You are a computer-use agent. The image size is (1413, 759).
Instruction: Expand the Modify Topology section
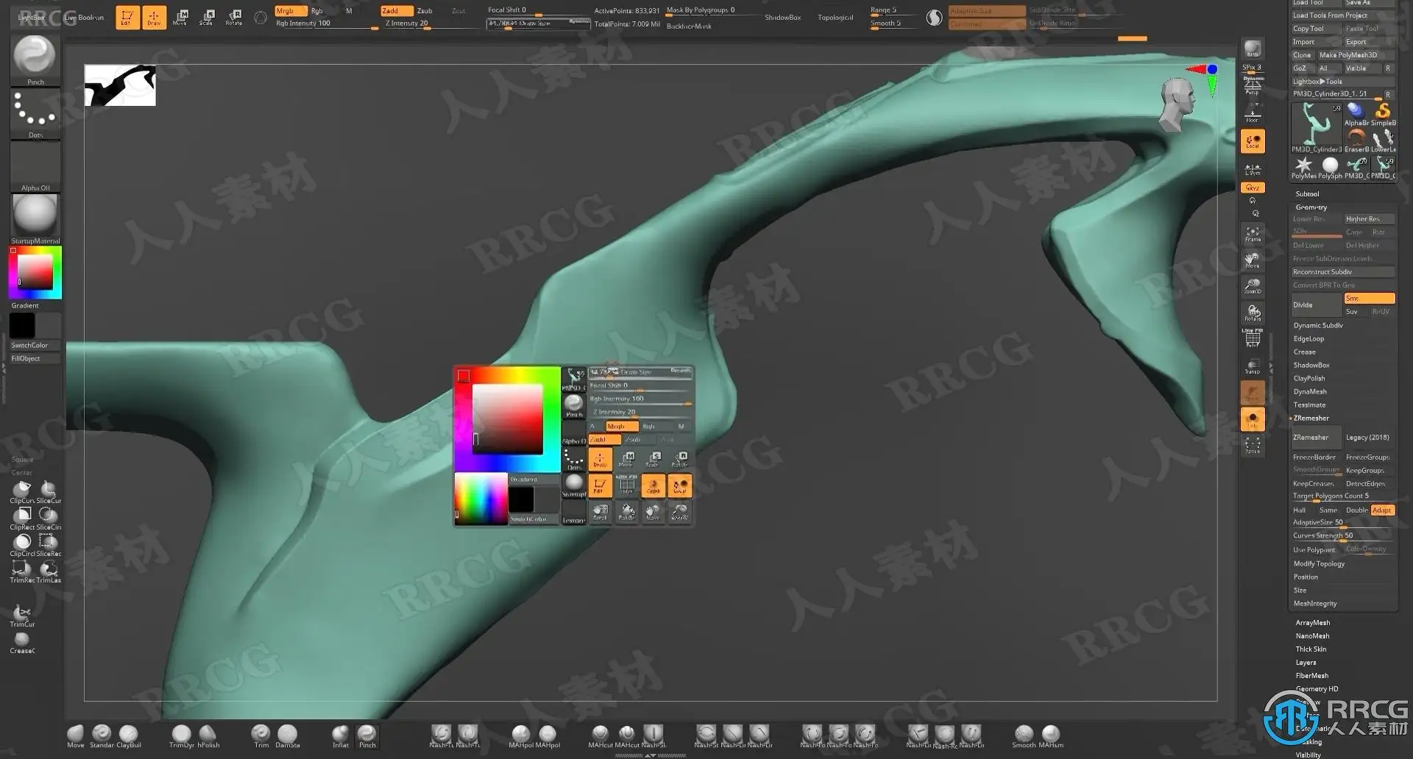coord(1319,564)
